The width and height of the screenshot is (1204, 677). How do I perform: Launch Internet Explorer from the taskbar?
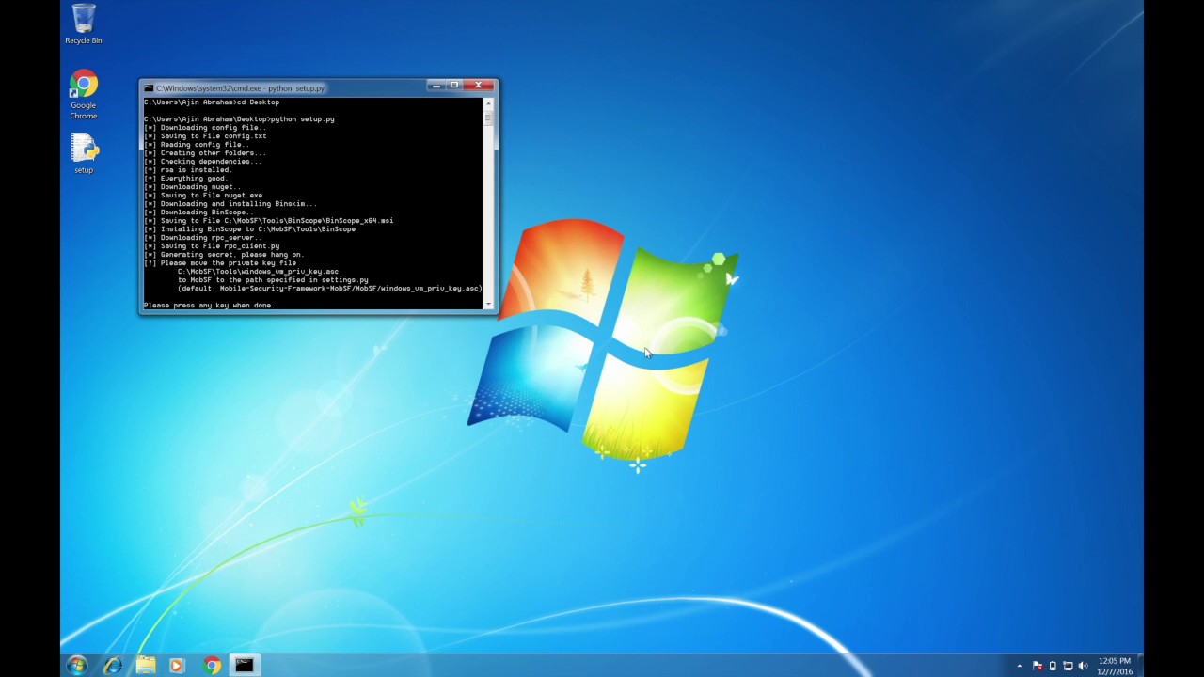tap(113, 665)
